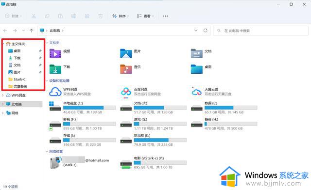Select the 图片 folder icon in main pane

pyautogui.click(x=126, y=53)
